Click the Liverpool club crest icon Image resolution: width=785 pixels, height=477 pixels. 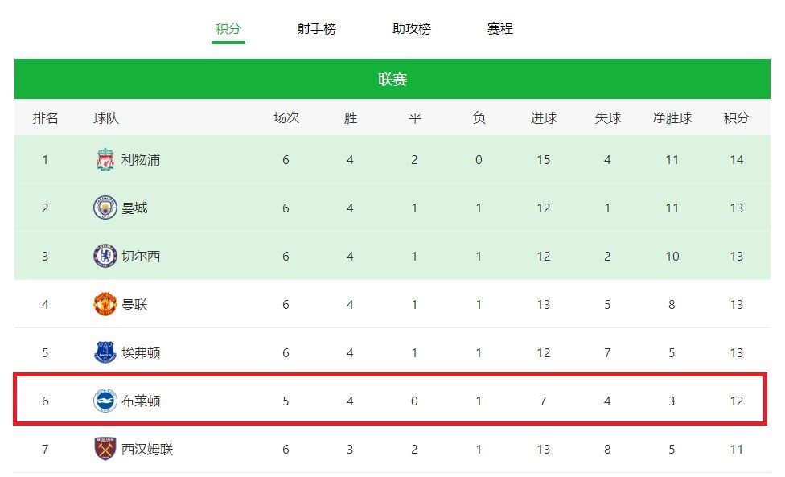click(x=105, y=159)
